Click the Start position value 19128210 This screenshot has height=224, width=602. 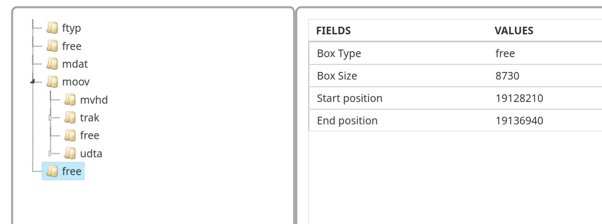coord(519,99)
